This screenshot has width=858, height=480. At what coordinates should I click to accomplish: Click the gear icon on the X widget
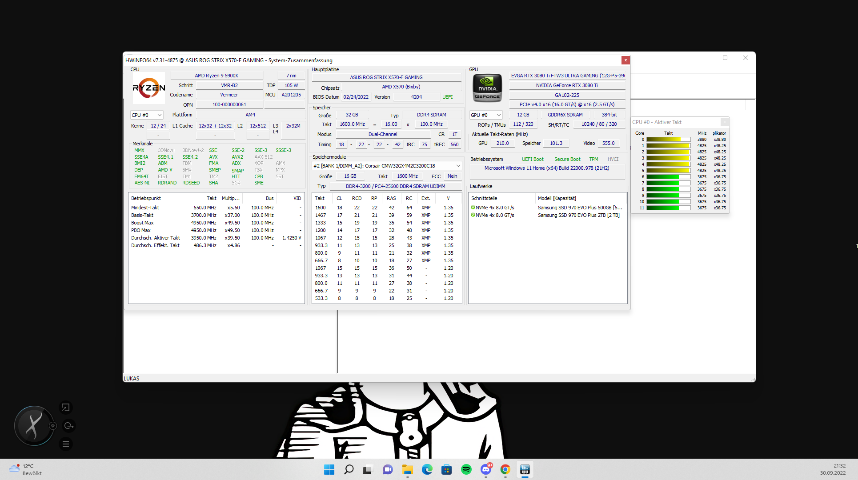point(53,426)
